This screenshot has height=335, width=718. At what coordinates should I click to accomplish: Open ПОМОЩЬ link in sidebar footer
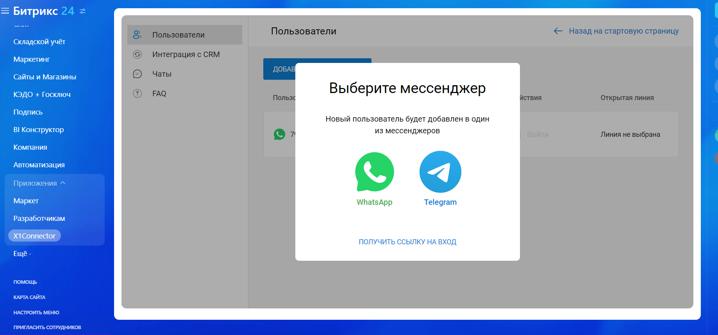point(25,282)
